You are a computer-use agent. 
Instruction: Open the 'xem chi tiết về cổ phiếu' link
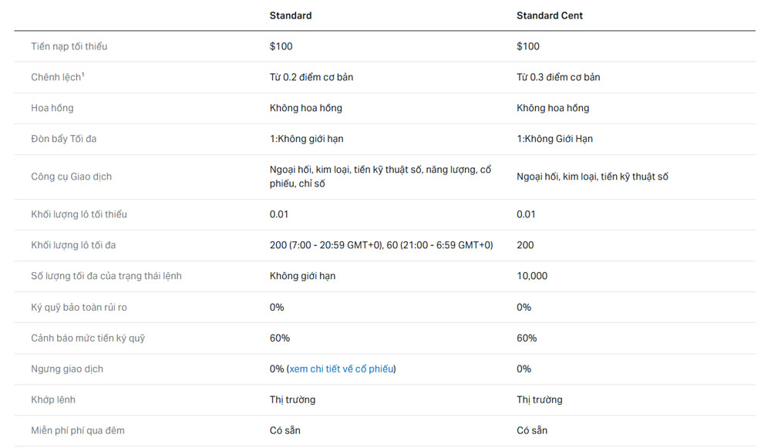342,369
